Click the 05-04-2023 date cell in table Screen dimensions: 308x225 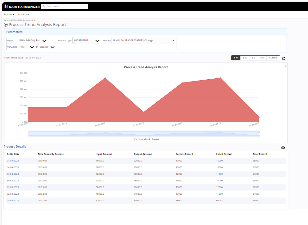point(13,200)
